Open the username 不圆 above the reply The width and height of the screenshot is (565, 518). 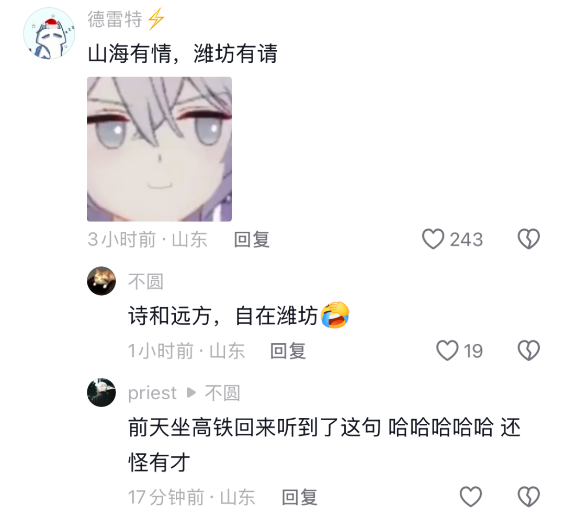(145, 281)
